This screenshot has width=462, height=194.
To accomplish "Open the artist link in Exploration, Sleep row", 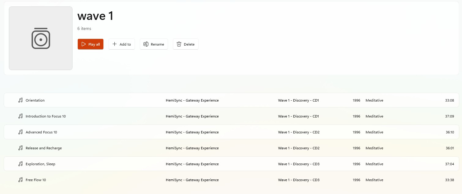I will coord(192,164).
